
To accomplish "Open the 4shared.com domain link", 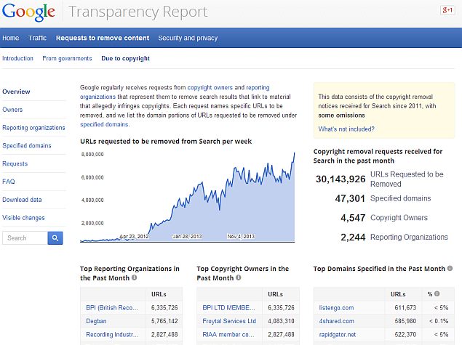I will click(336, 321).
